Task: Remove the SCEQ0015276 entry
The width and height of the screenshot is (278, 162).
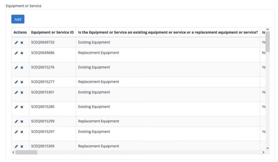Action: click(22, 68)
